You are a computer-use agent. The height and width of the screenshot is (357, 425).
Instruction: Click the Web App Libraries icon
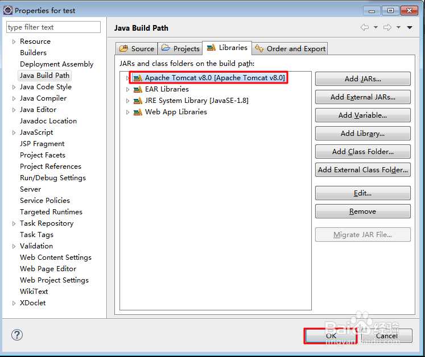tap(138, 112)
